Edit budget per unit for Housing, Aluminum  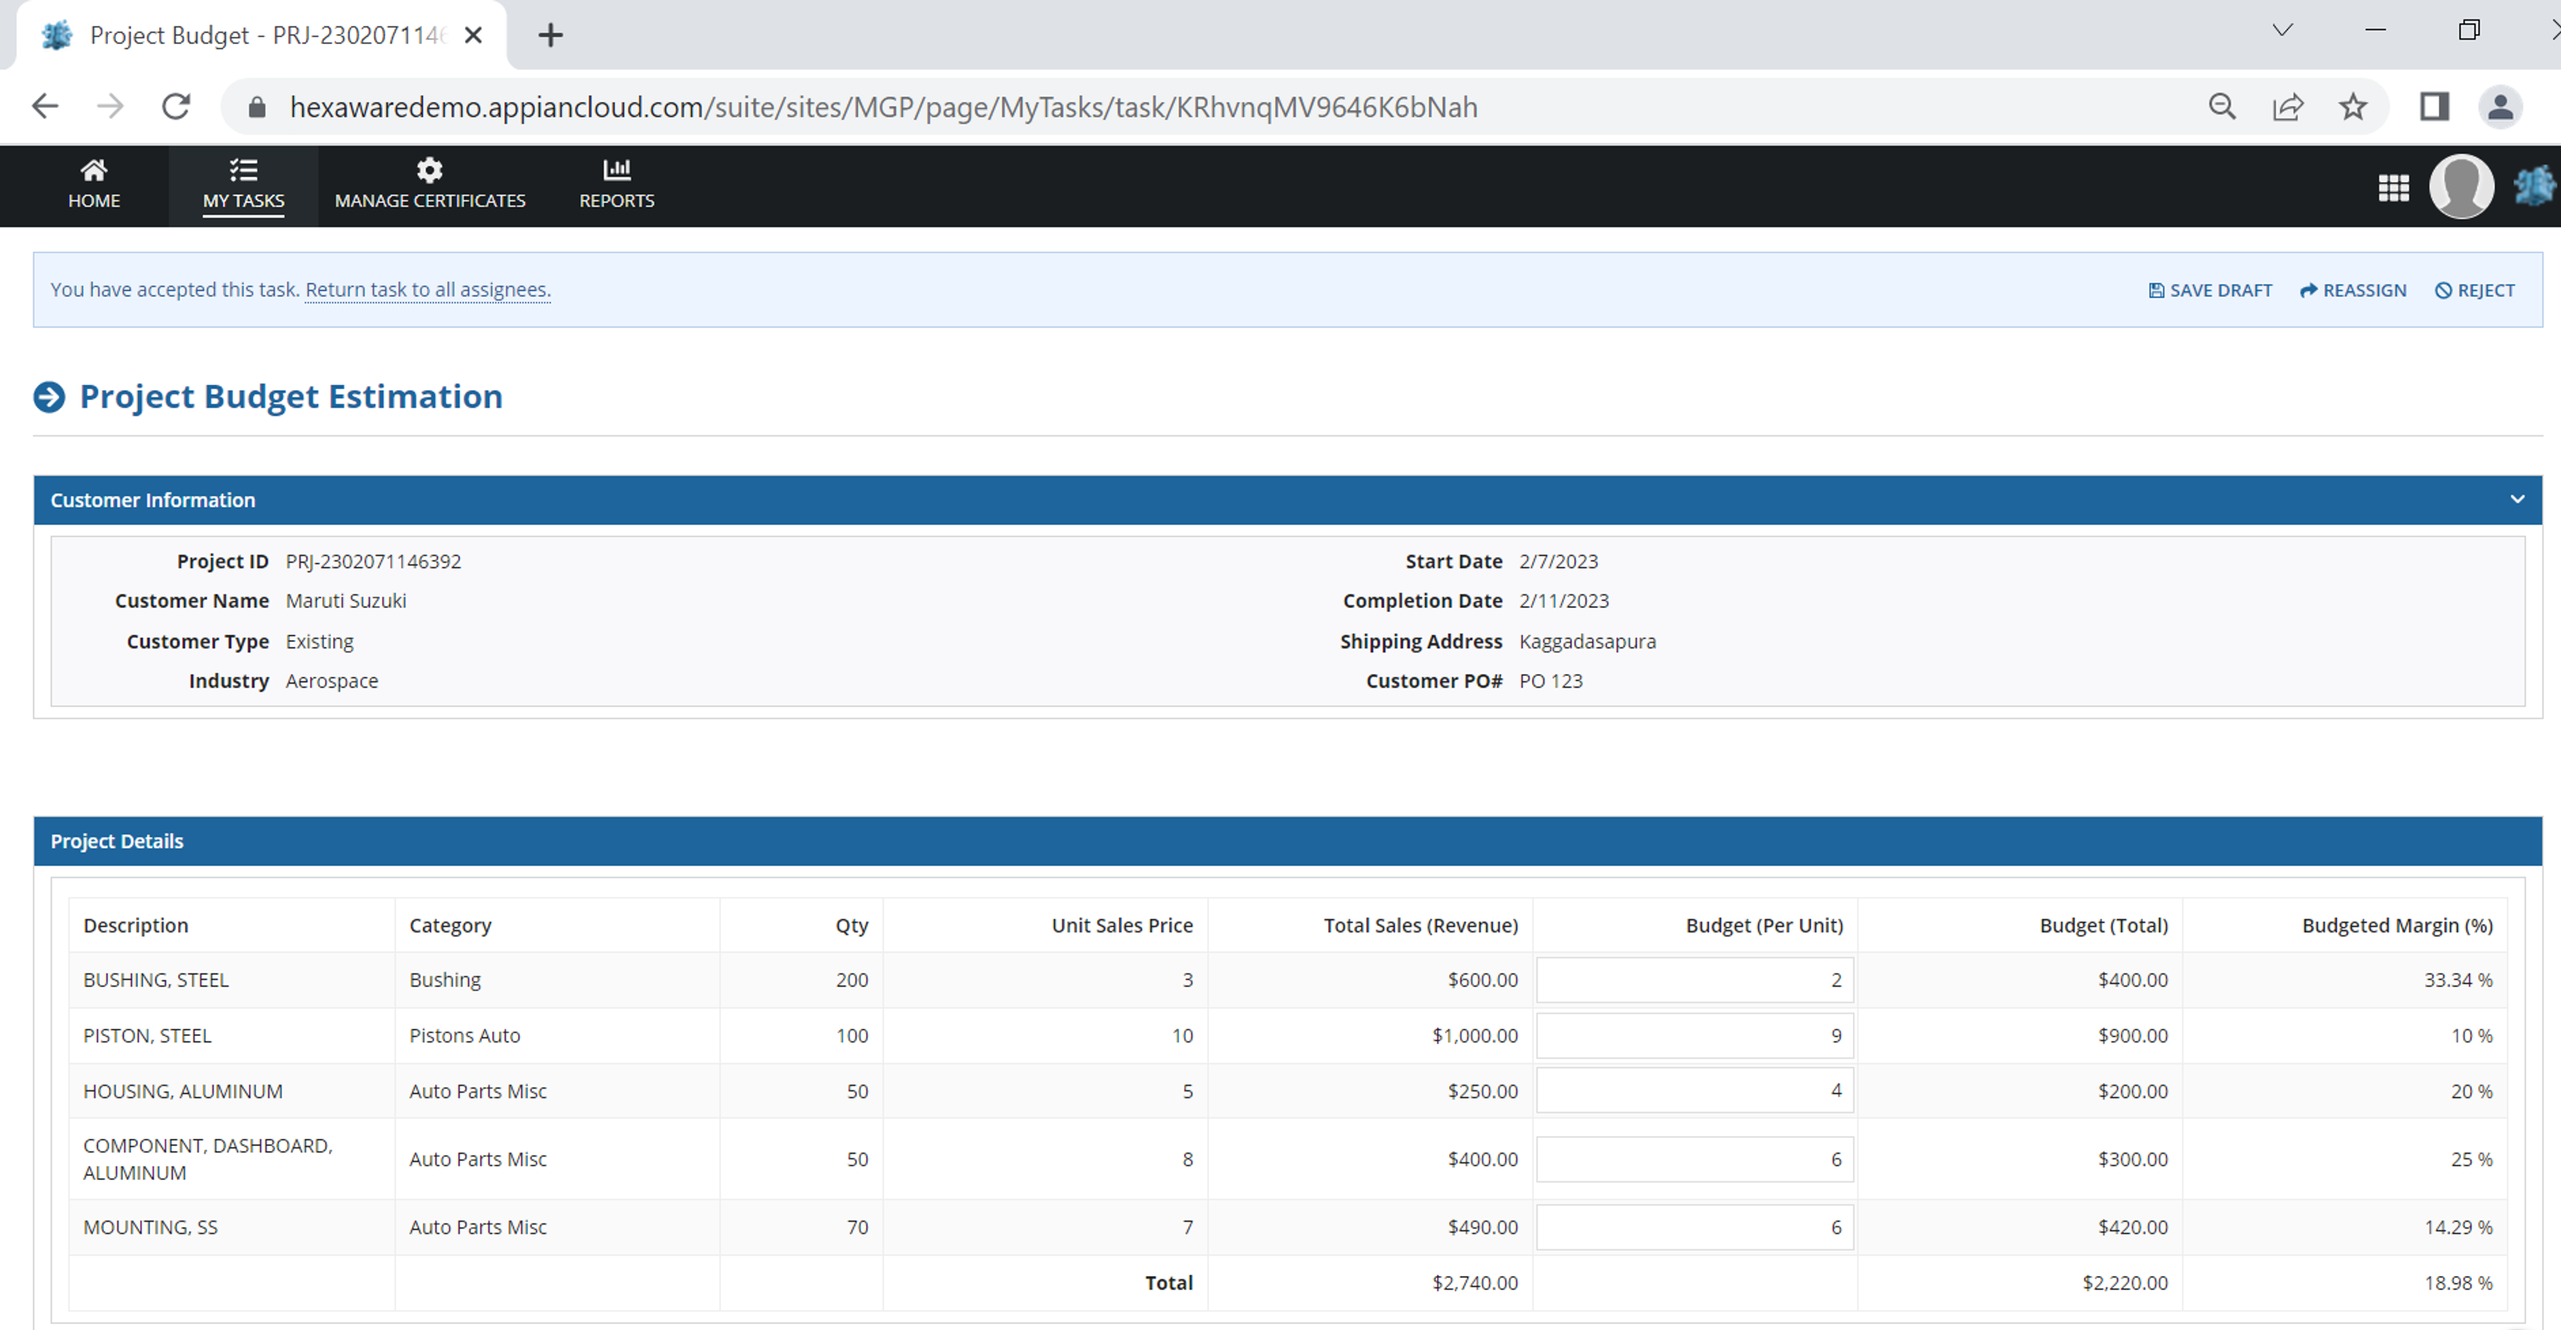click(x=1694, y=1091)
